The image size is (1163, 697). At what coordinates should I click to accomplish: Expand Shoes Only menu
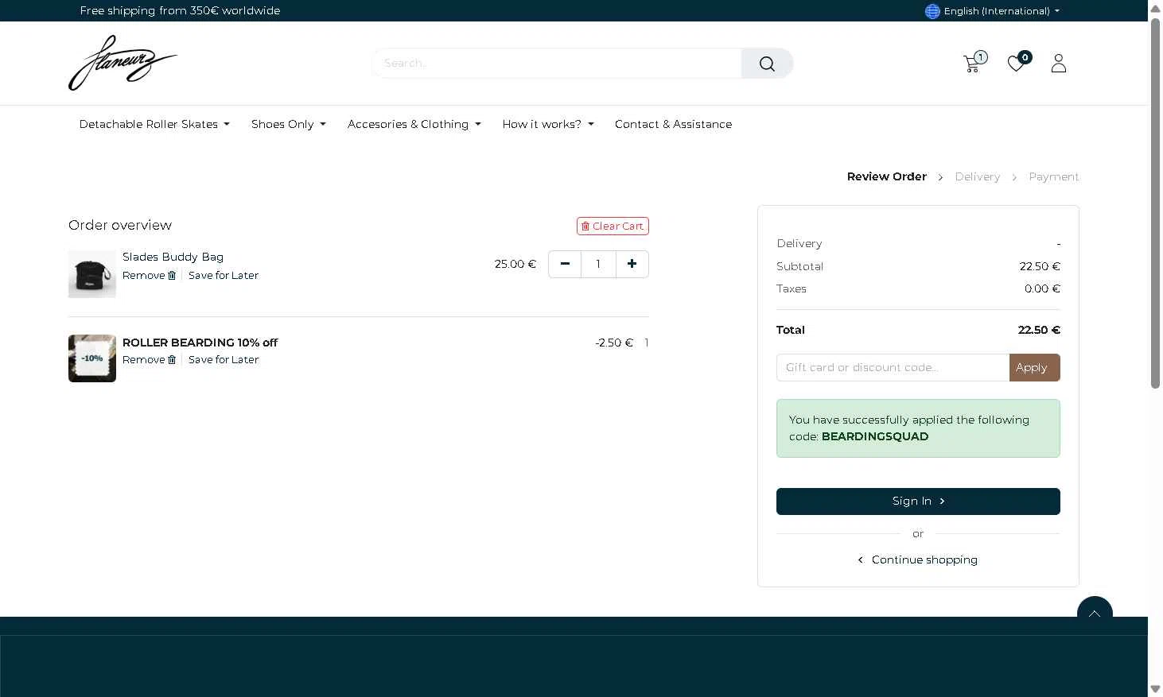[289, 124]
